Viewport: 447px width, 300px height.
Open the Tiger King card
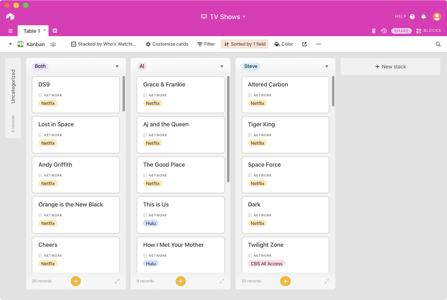(285, 134)
